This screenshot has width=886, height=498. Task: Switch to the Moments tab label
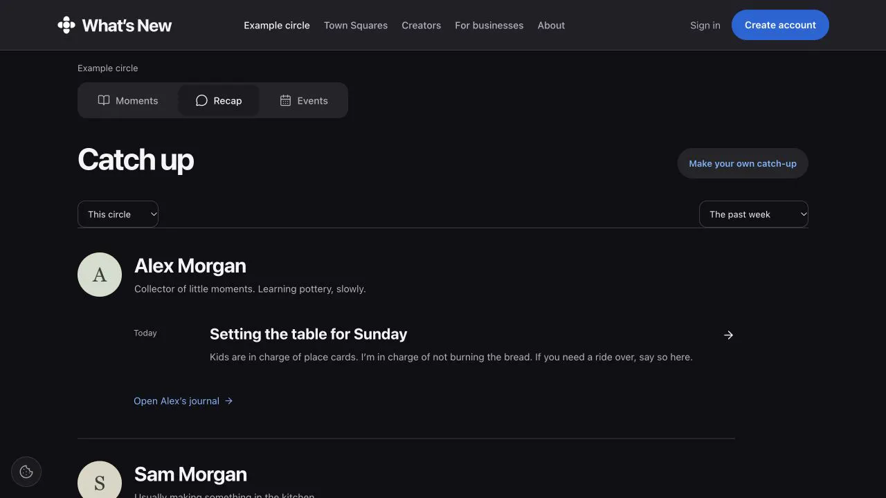(x=136, y=100)
